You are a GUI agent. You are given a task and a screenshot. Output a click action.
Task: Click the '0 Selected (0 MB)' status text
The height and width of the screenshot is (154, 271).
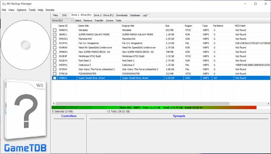point(63,111)
